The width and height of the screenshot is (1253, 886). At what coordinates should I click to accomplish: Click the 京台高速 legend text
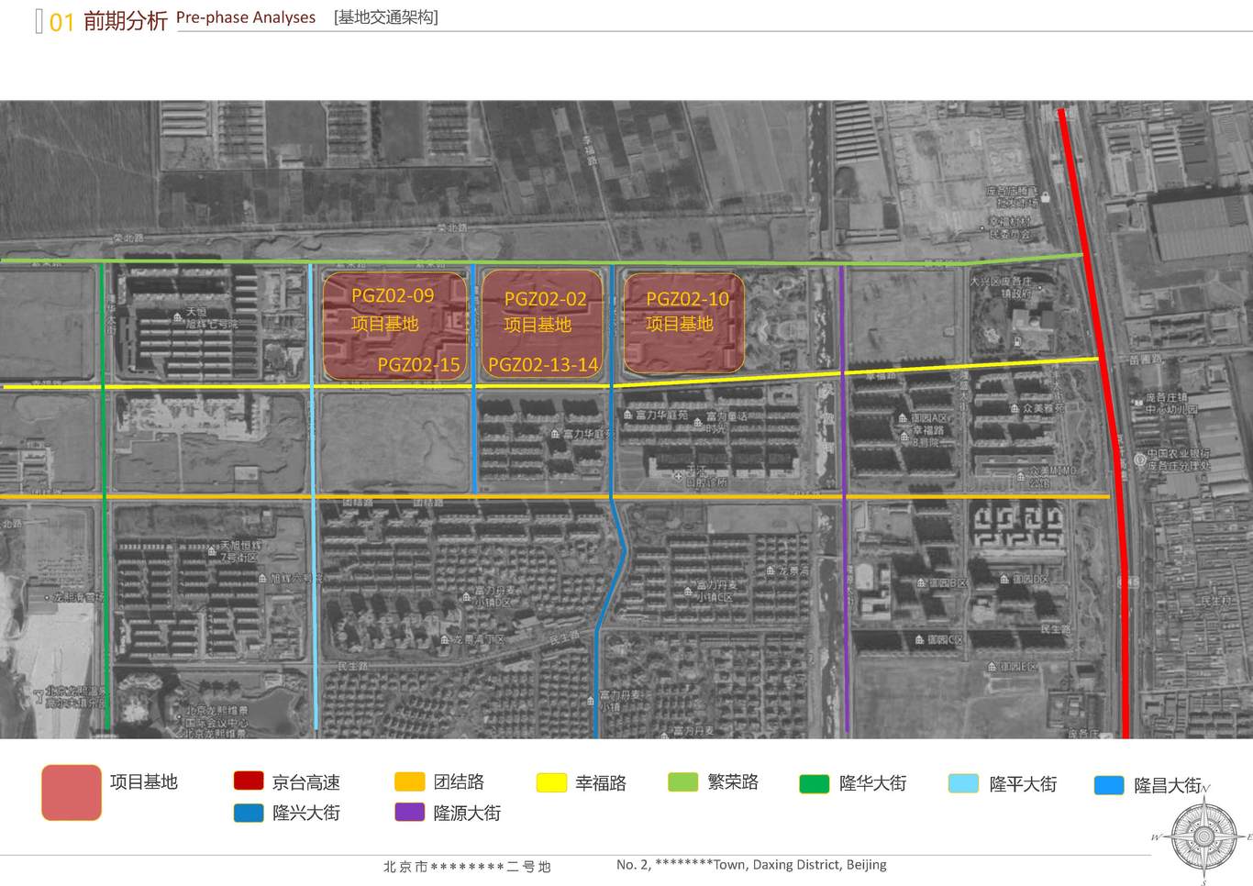coord(305,782)
